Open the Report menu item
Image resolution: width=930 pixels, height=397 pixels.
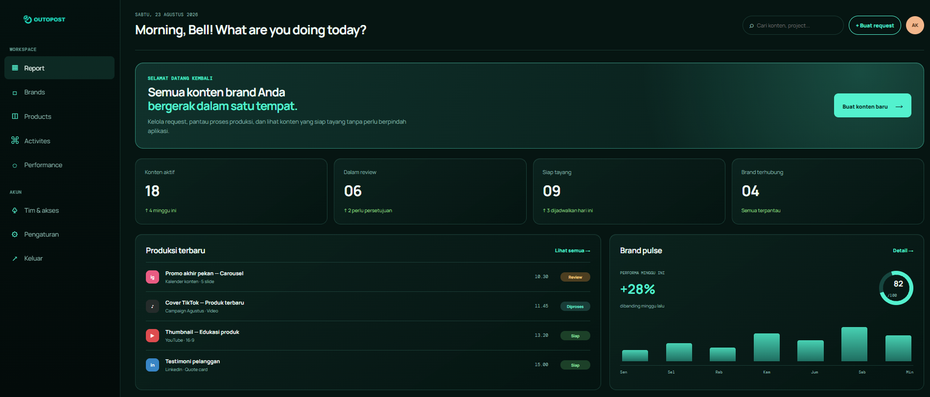click(x=59, y=68)
